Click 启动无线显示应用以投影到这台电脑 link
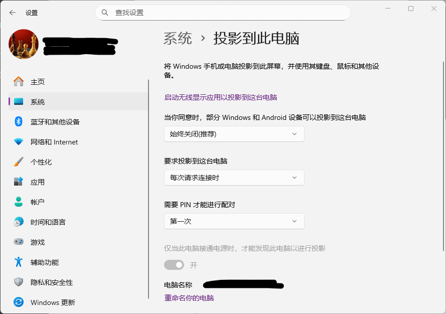Viewport: 446px width, 314px height. 221,97
